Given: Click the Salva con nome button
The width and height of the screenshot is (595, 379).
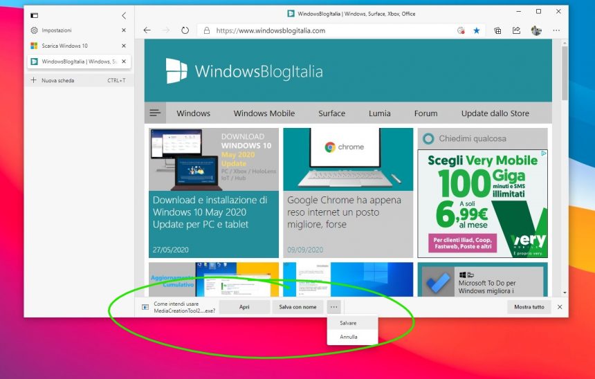Looking at the screenshot, I should (x=297, y=307).
